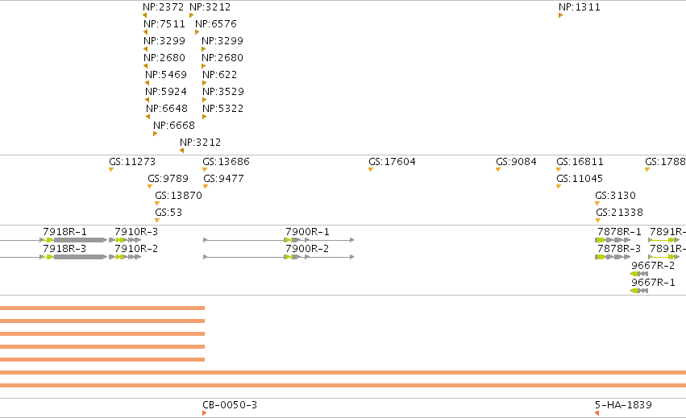Select the isolated NP:1311 marker
Screen dimensions: 686x418
click(x=560, y=15)
